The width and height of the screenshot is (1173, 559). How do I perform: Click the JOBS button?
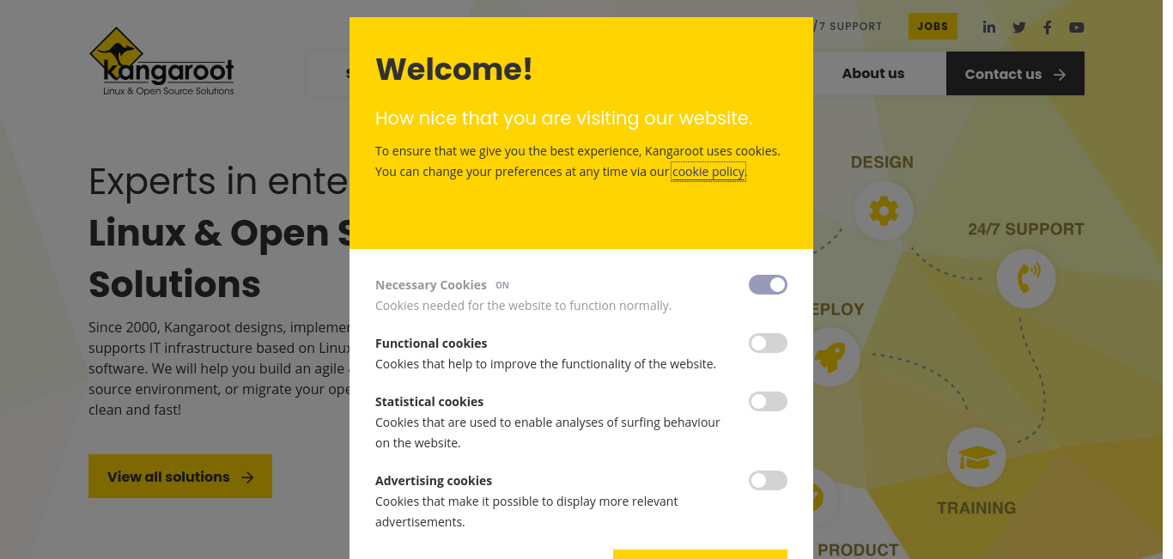[933, 27]
